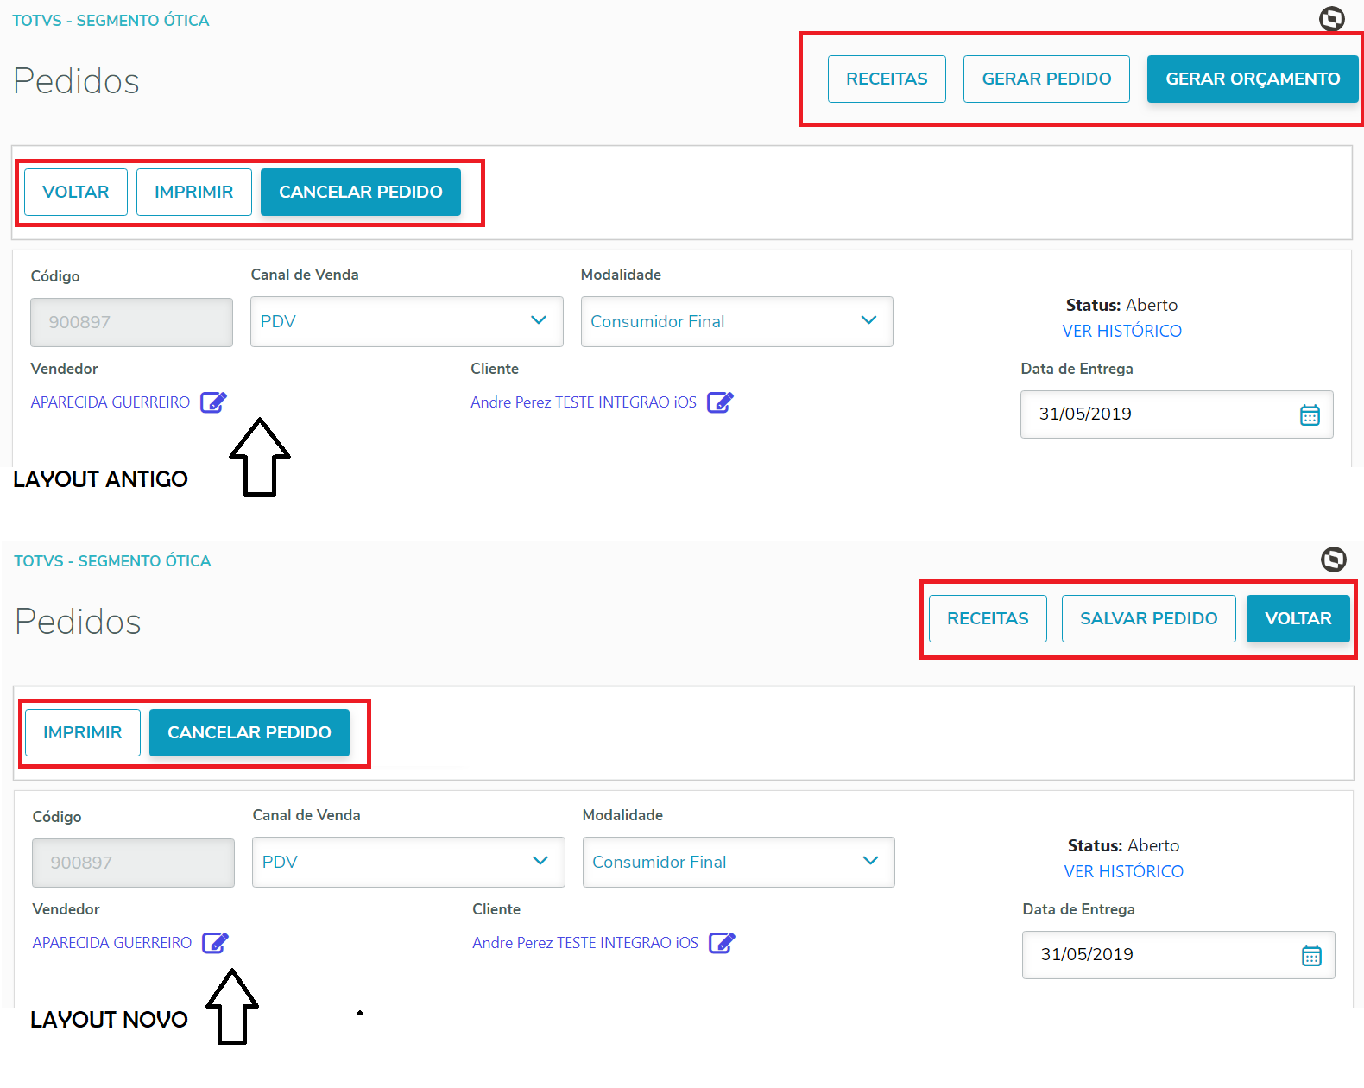The width and height of the screenshot is (1364, 1088).
Task: Click the TOTVS logo icon in the LAYOUT ANTIGO header
Action: point(1331,18)
